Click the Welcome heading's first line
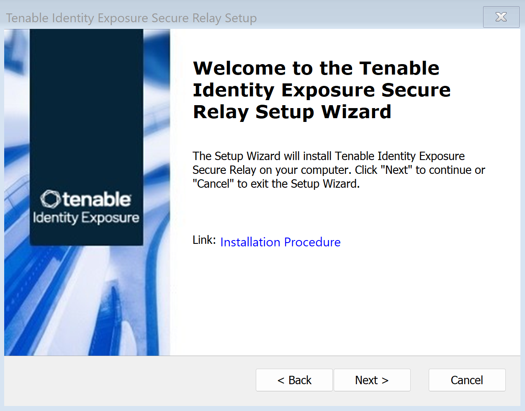This screenshot has height=411, width=525. click(x=316, y=68)
